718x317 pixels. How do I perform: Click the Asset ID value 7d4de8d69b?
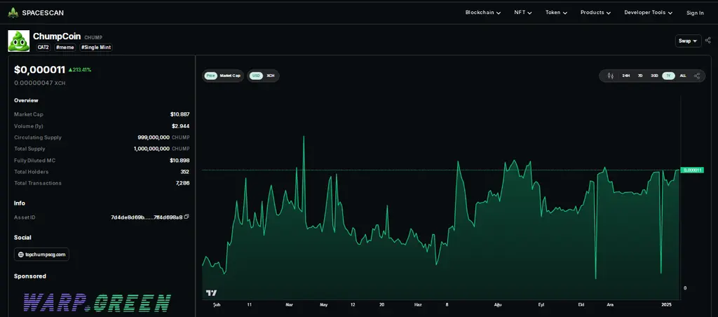coord(147,217)
